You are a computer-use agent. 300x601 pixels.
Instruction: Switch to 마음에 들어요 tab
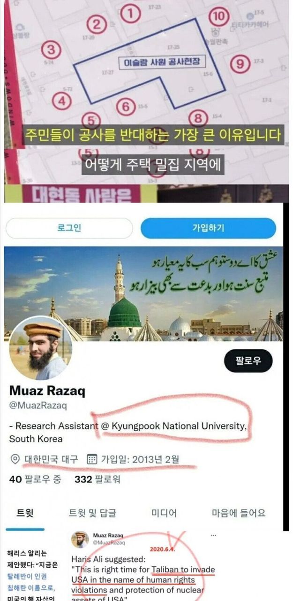click(x=239, y=513)
